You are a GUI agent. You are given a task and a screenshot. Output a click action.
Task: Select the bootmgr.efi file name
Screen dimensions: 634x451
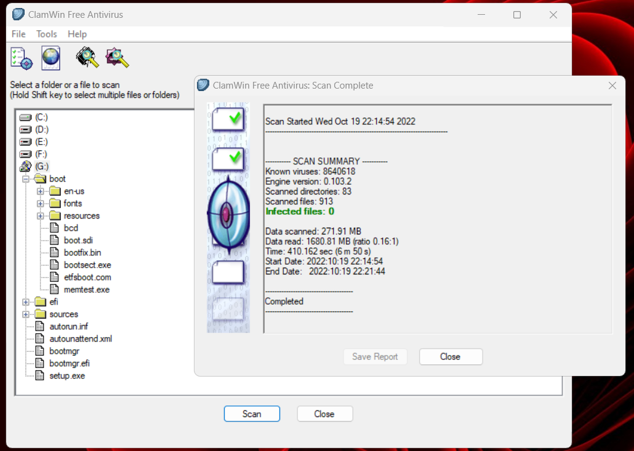[x=70, y=363]
